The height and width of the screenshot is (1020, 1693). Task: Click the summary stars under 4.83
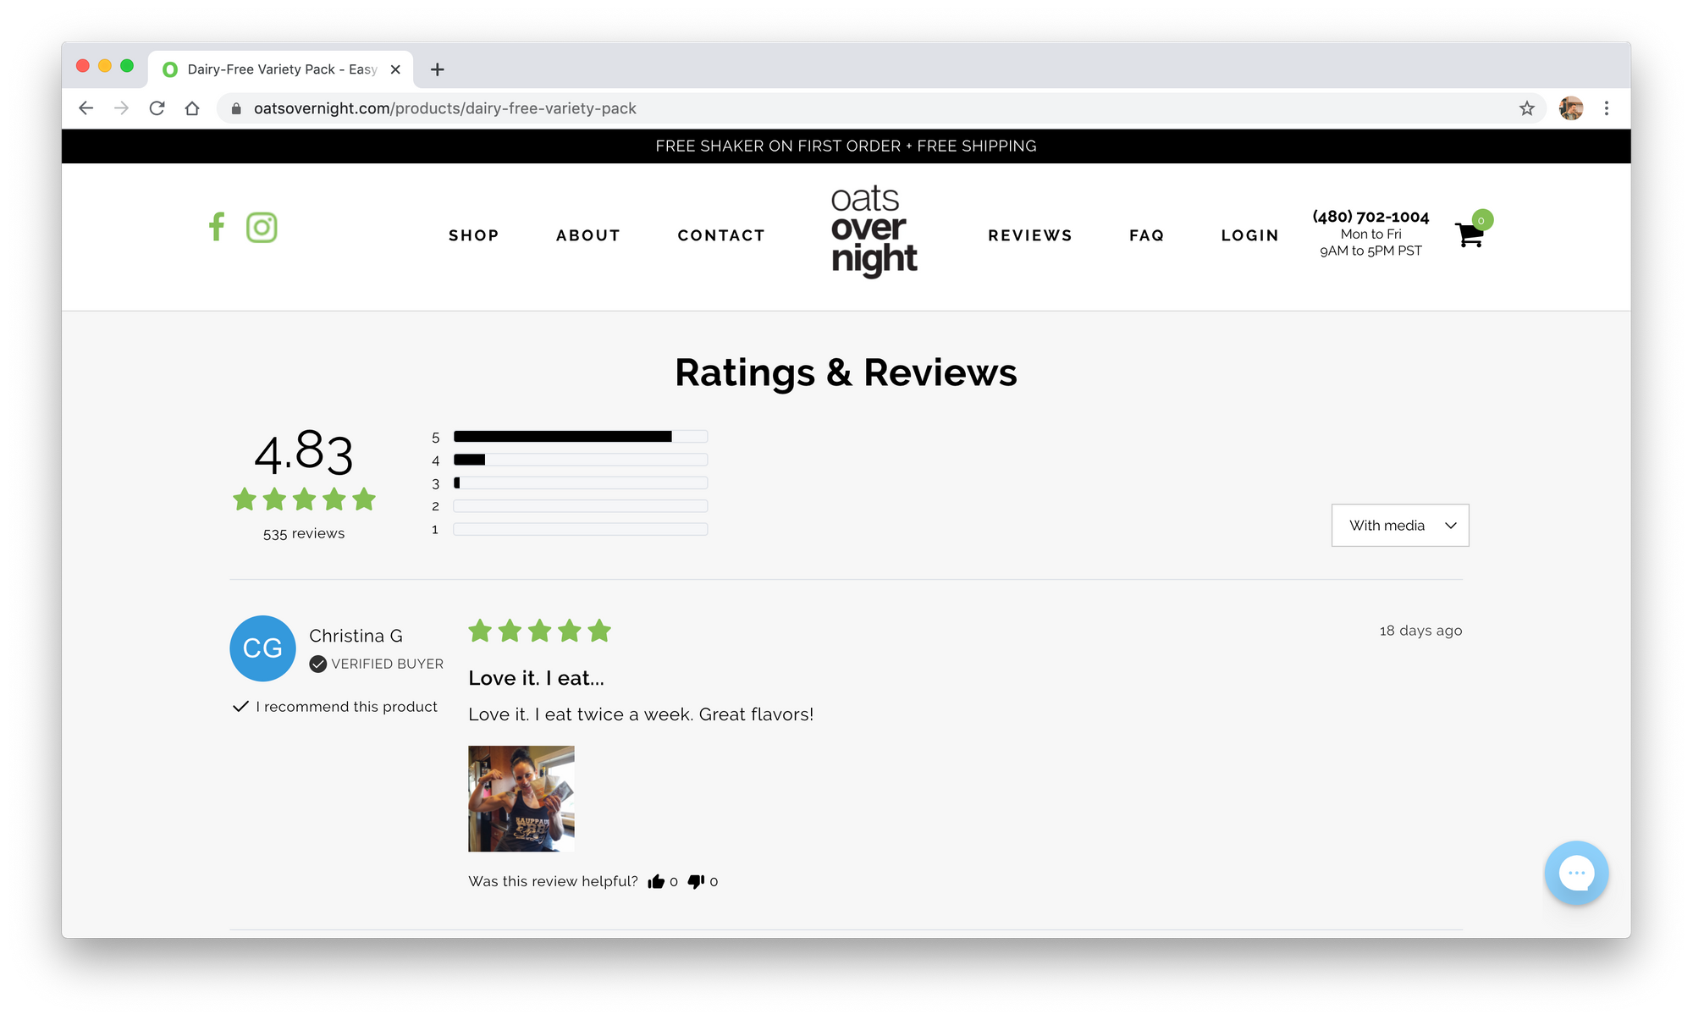304,499
